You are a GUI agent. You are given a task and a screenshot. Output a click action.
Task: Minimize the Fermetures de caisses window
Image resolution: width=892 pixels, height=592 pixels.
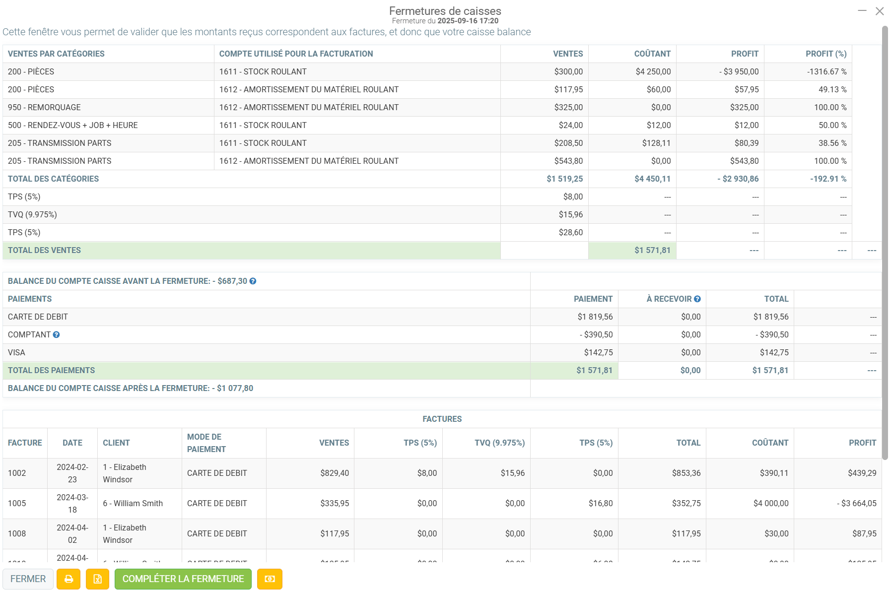pos(862,10)
